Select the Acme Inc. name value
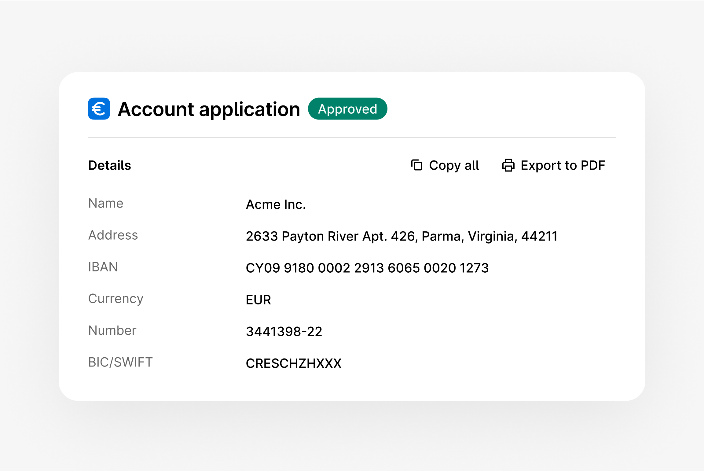The width and height of the screenshot is (704, 471). 275,204
